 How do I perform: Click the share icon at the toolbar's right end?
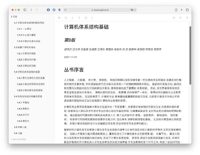point(187,18)
